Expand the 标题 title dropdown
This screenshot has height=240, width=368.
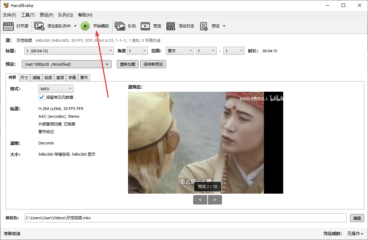tap(69, 51)
